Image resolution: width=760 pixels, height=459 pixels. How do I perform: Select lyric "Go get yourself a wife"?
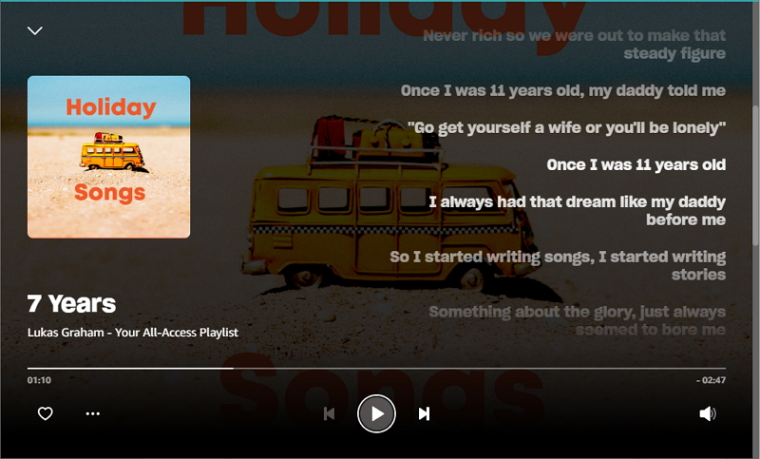[x=566, y=128]
